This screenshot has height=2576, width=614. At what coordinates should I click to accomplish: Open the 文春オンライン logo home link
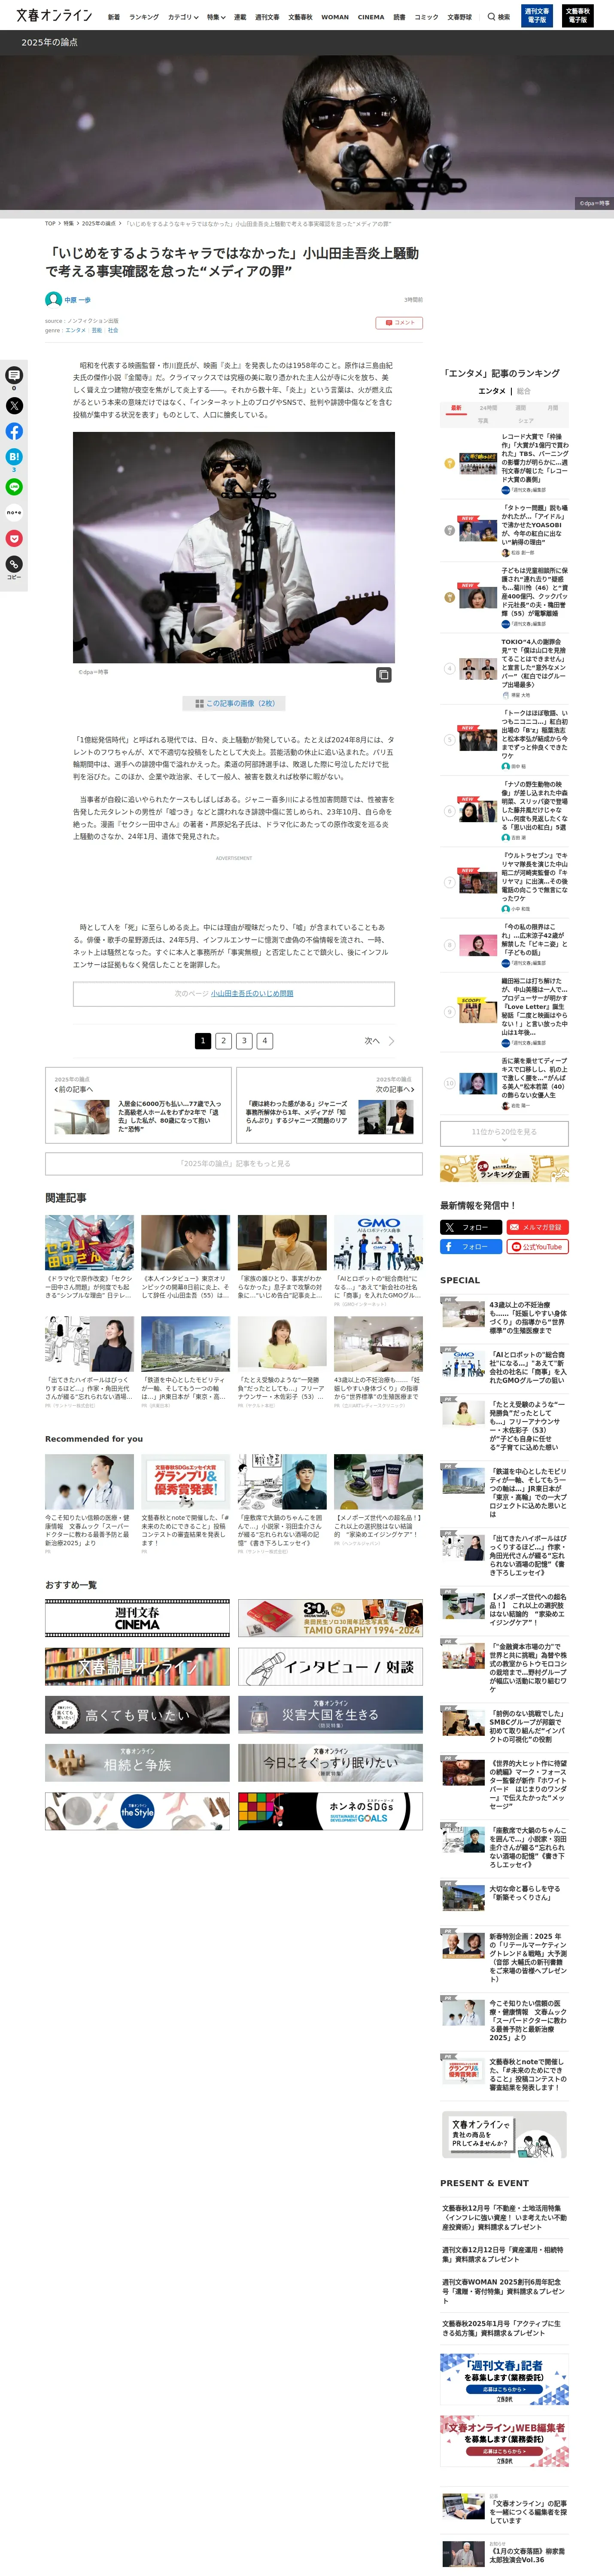tap(54, 16)
